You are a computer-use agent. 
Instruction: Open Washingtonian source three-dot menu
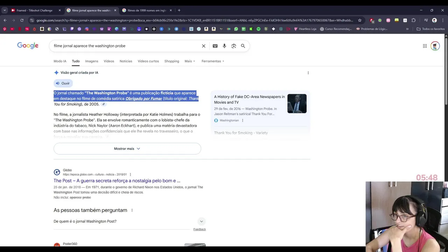(x=243, y=120)
